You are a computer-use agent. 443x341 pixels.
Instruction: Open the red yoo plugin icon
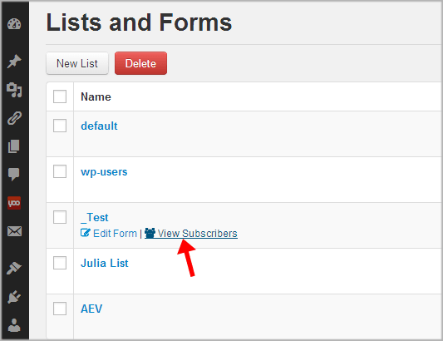coord(14,203)
